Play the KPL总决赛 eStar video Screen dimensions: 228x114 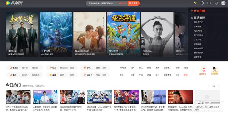pos(99,97)
